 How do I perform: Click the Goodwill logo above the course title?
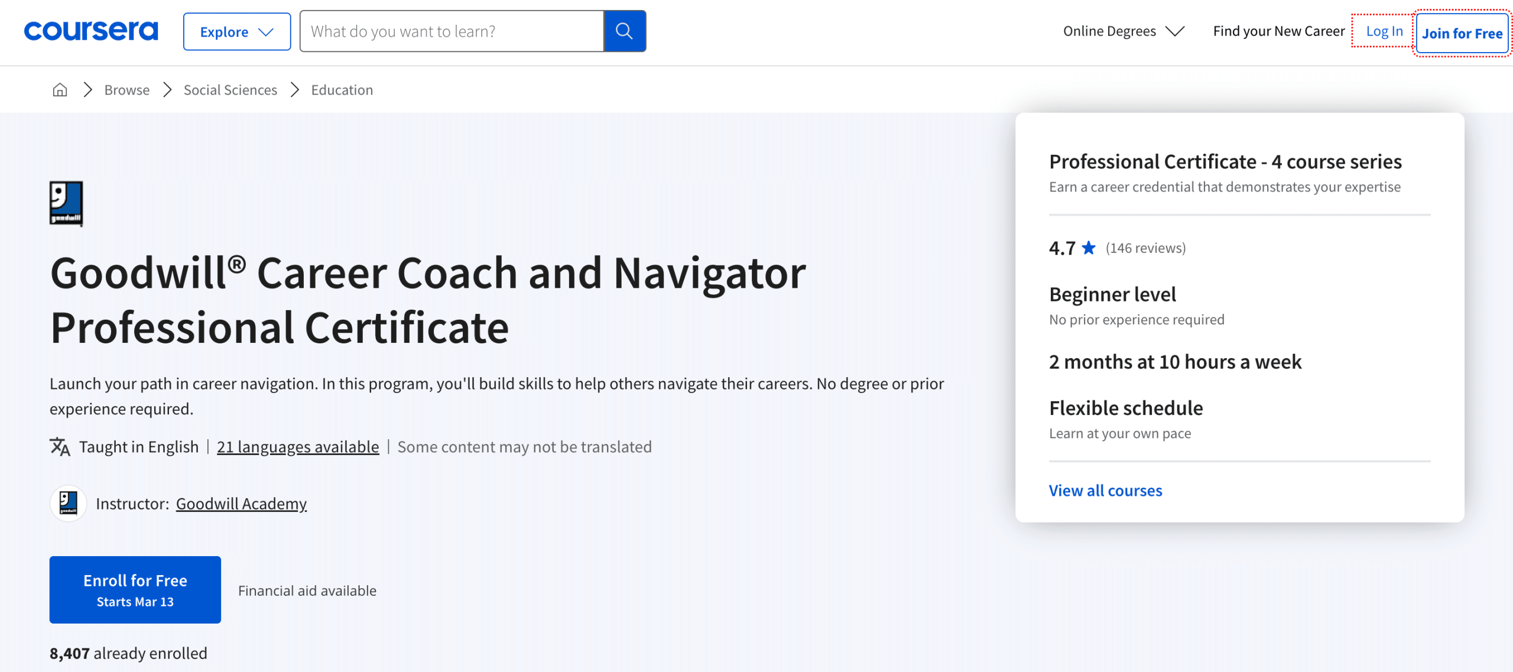(66, 203)
